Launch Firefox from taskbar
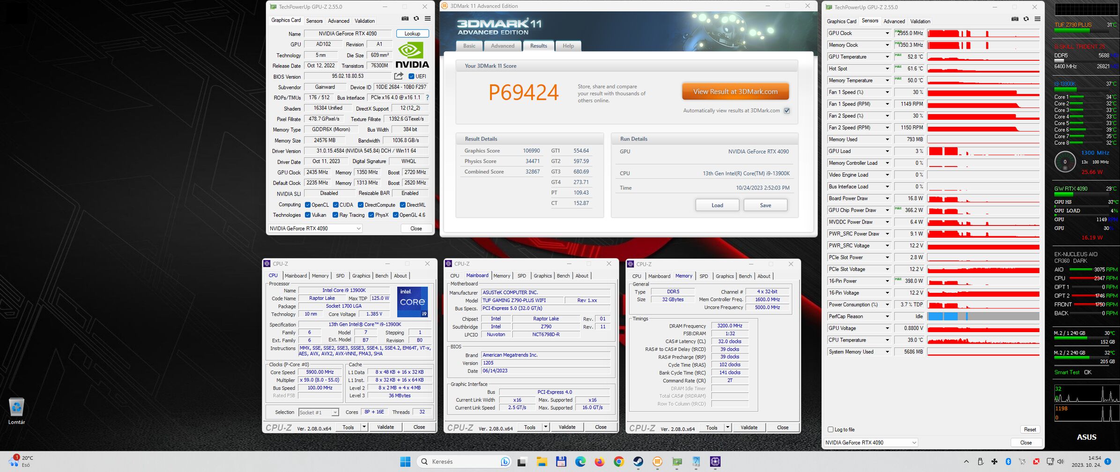 [600, 462]
